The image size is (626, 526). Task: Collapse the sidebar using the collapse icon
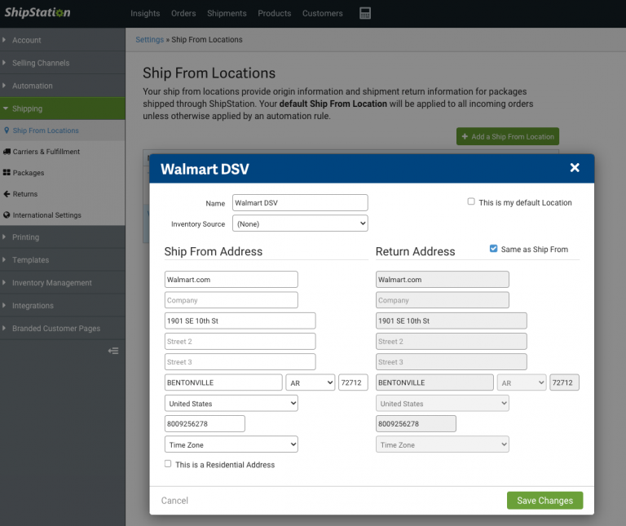click(x=113, y=351)
